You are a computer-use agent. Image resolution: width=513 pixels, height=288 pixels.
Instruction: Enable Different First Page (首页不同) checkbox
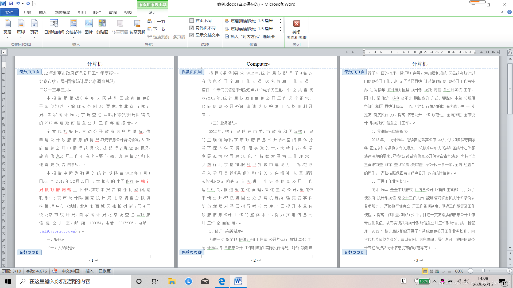[x=192, y=21]
